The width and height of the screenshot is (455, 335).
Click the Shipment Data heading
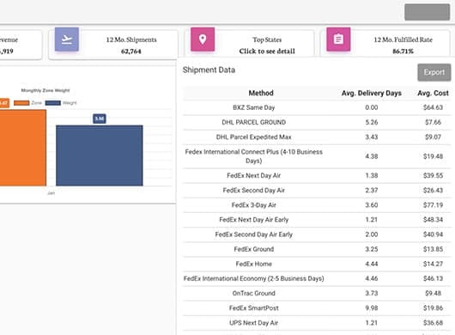(209, 70)
